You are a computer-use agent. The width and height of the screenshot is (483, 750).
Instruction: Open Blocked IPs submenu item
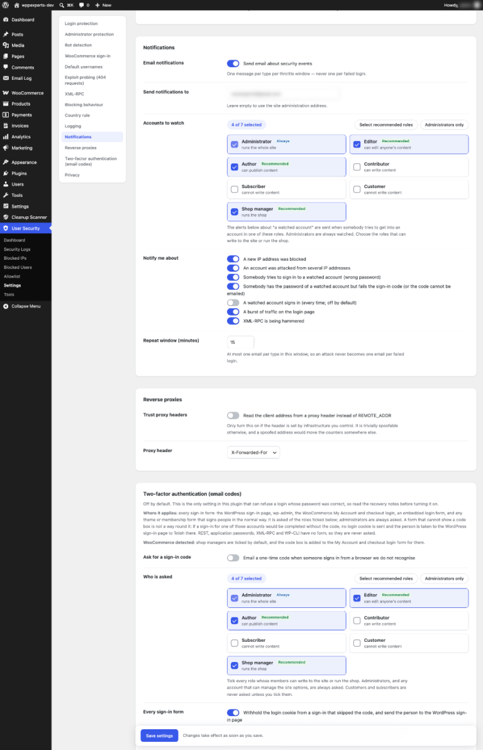15,258
